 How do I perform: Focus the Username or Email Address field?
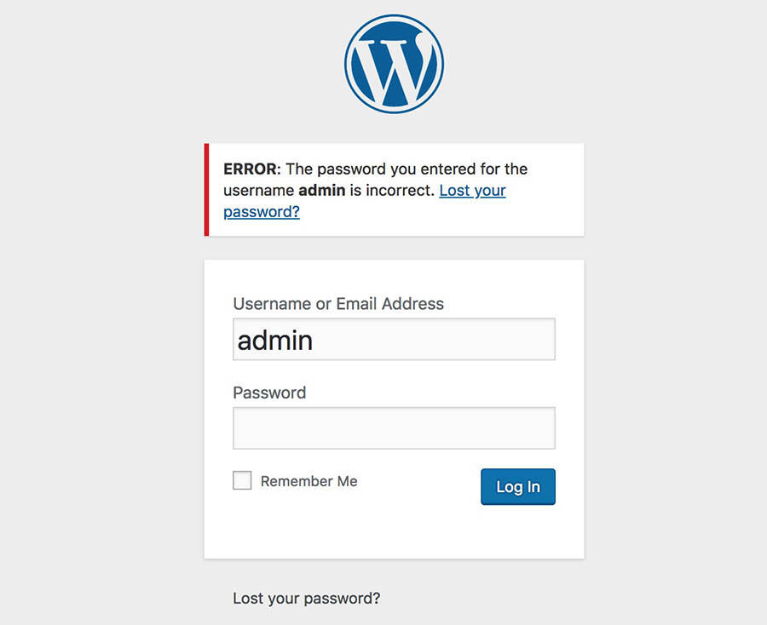coord(394,340)
